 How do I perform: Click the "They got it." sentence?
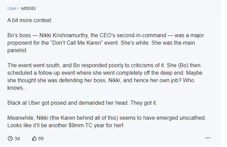[x=143, y=103]
